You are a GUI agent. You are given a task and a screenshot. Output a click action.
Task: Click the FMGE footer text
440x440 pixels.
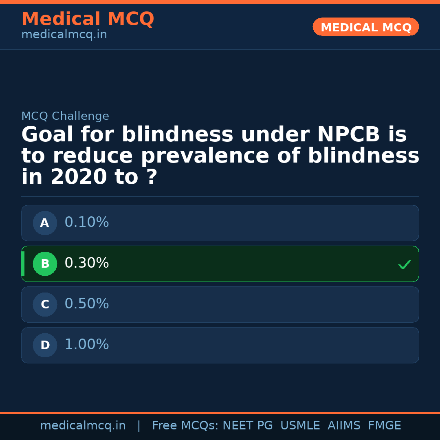384,426
